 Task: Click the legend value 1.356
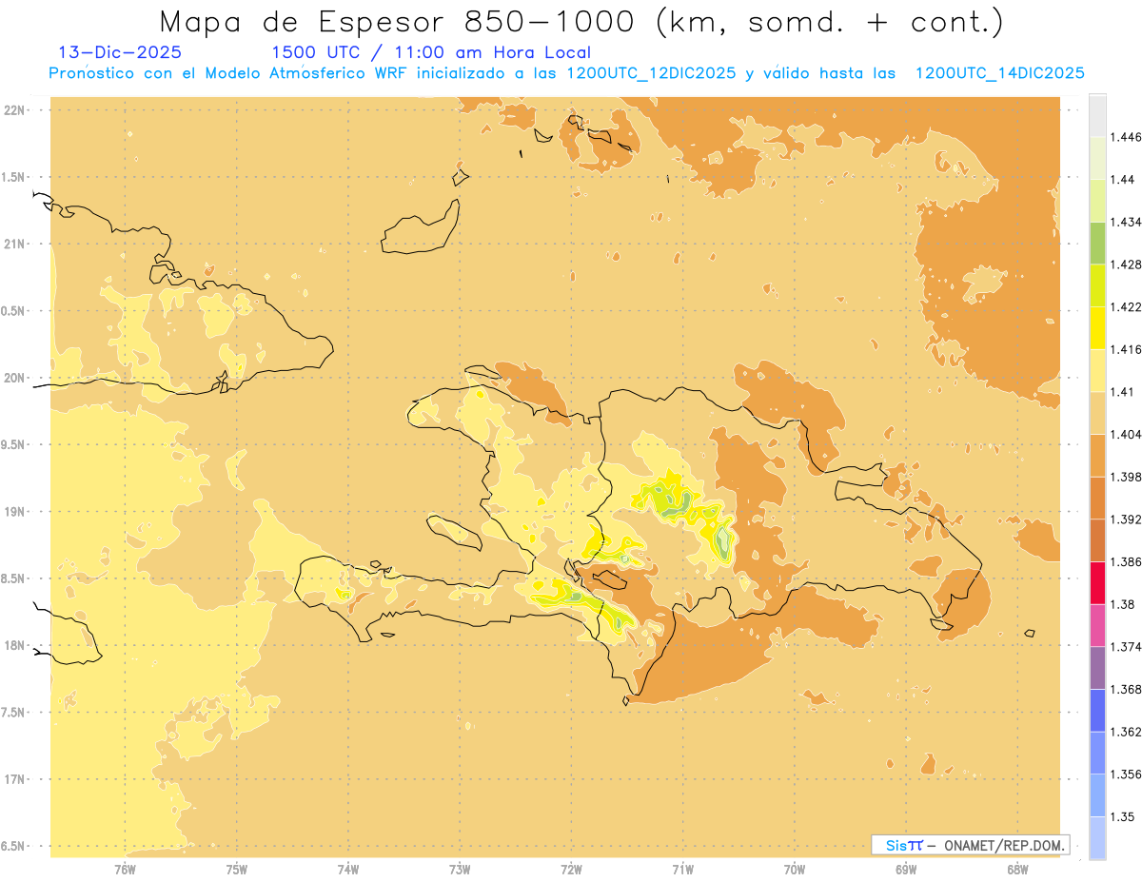pos(1126,774)
